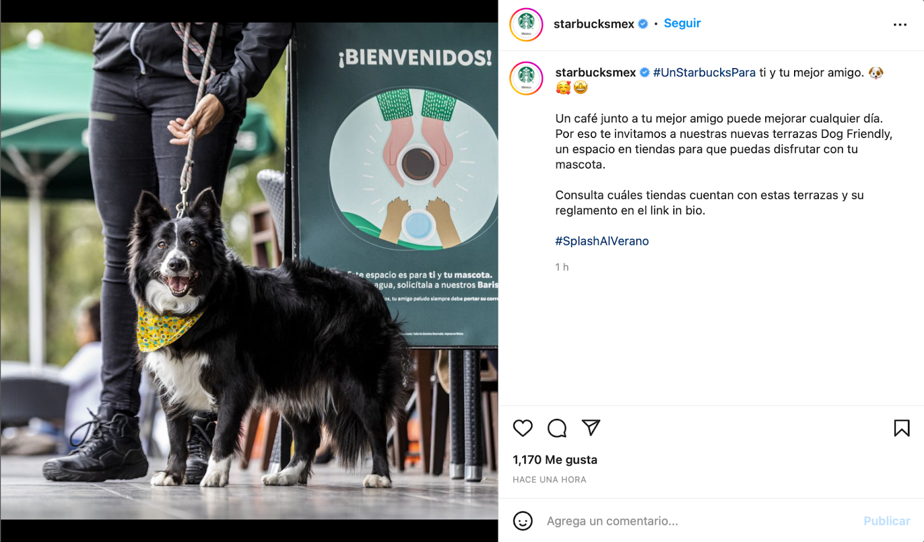Click the Starbucks avatar in the post header
Image resolution: width=924 pixels, height=542 pixels.
coord(526,25)
